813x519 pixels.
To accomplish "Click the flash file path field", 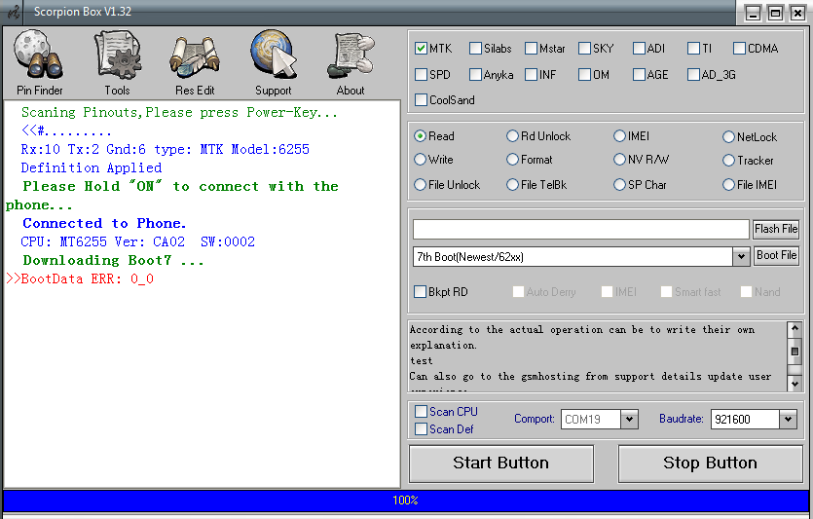I will pyautogui.click(x=580, y=229).
